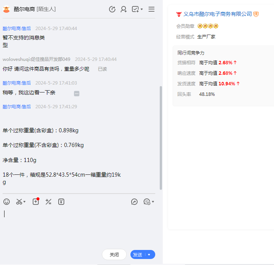Click the circular history refresh icon in header

pyautogui.click(x=112, y=9)
